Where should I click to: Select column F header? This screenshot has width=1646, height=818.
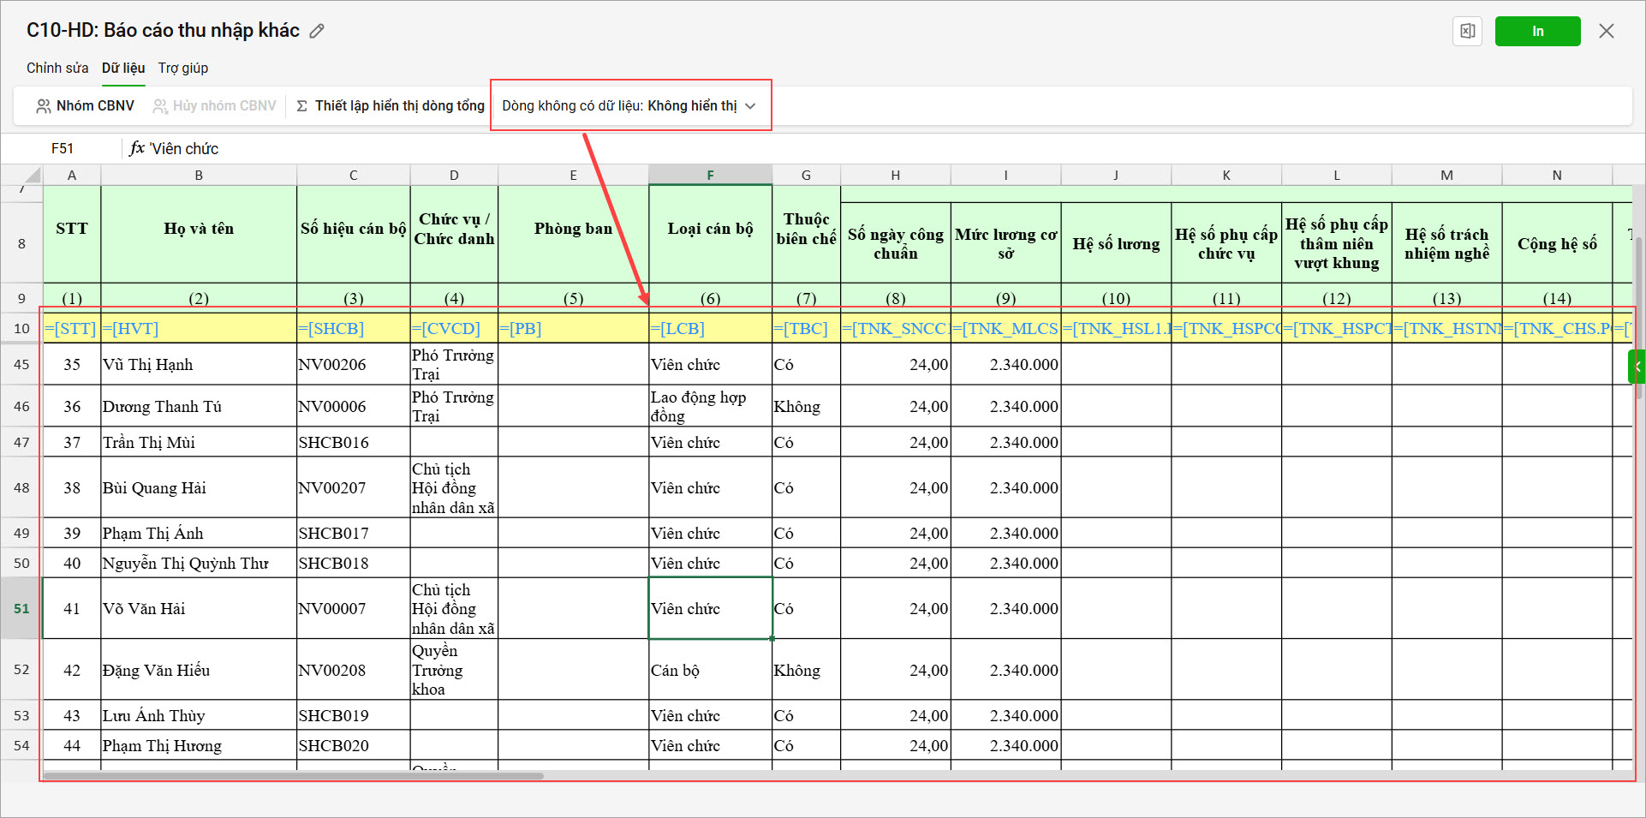(x=710, y=175)
